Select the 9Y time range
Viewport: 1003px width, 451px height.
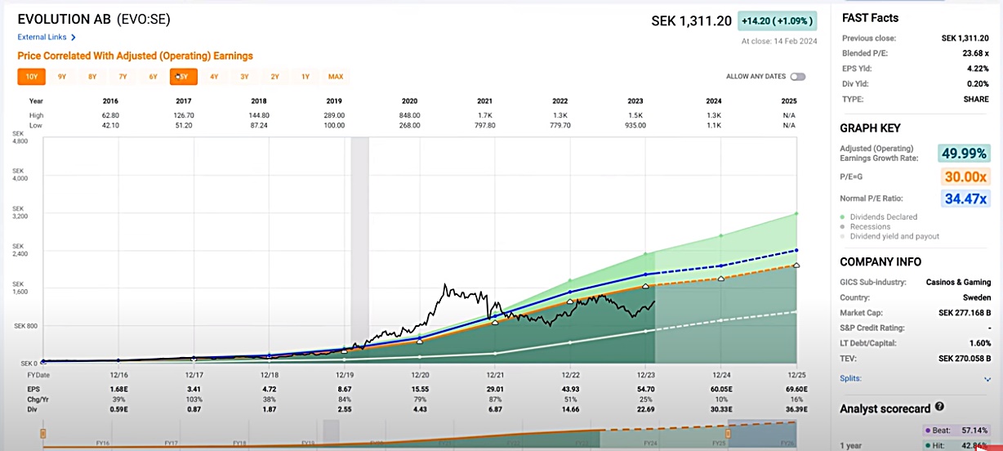[x=62, y=77]
